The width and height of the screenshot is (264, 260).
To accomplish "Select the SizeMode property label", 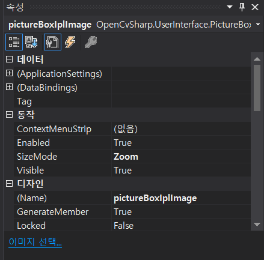I will coord(37,157).
